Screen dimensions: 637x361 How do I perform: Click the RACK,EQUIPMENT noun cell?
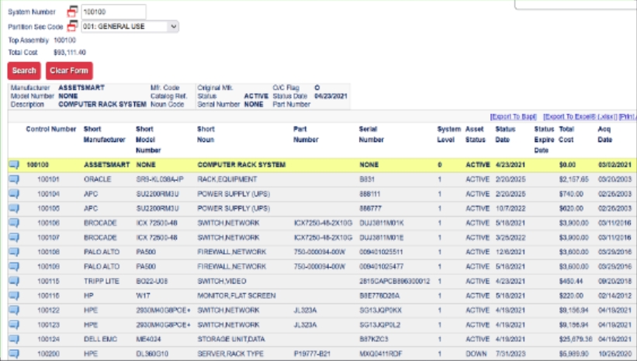(x=227, y=179)
